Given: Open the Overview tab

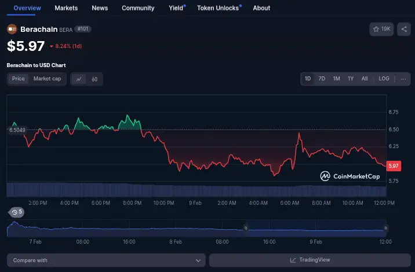Looking at the screenshot, I should tap(27, 8).
